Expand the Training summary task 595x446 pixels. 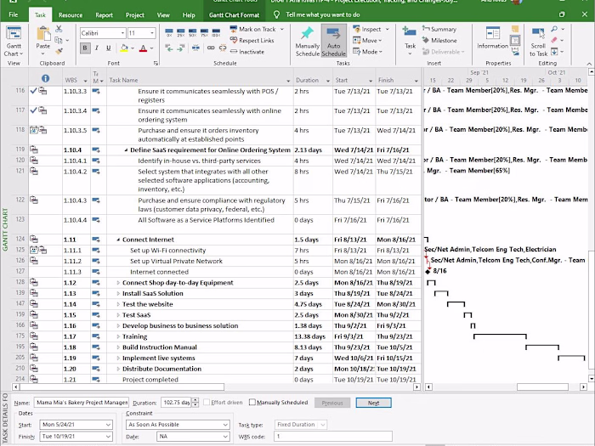[x=118, y=336]
